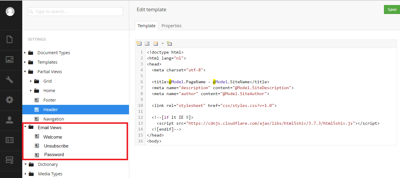Open the Members section ID card icon
The width and height of the screenshot is (400, 178).
point(10,140)
